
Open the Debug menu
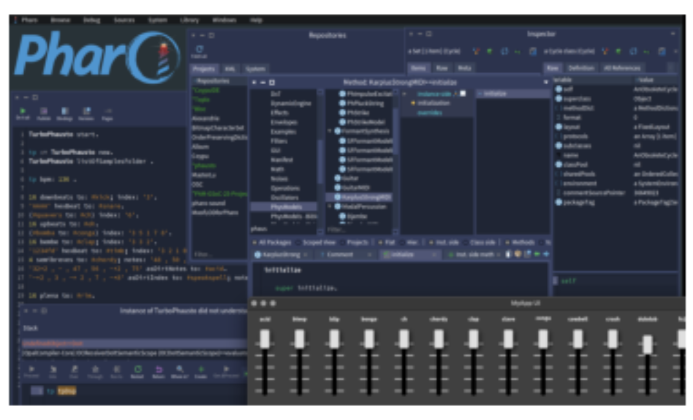[x=91, y=20]
